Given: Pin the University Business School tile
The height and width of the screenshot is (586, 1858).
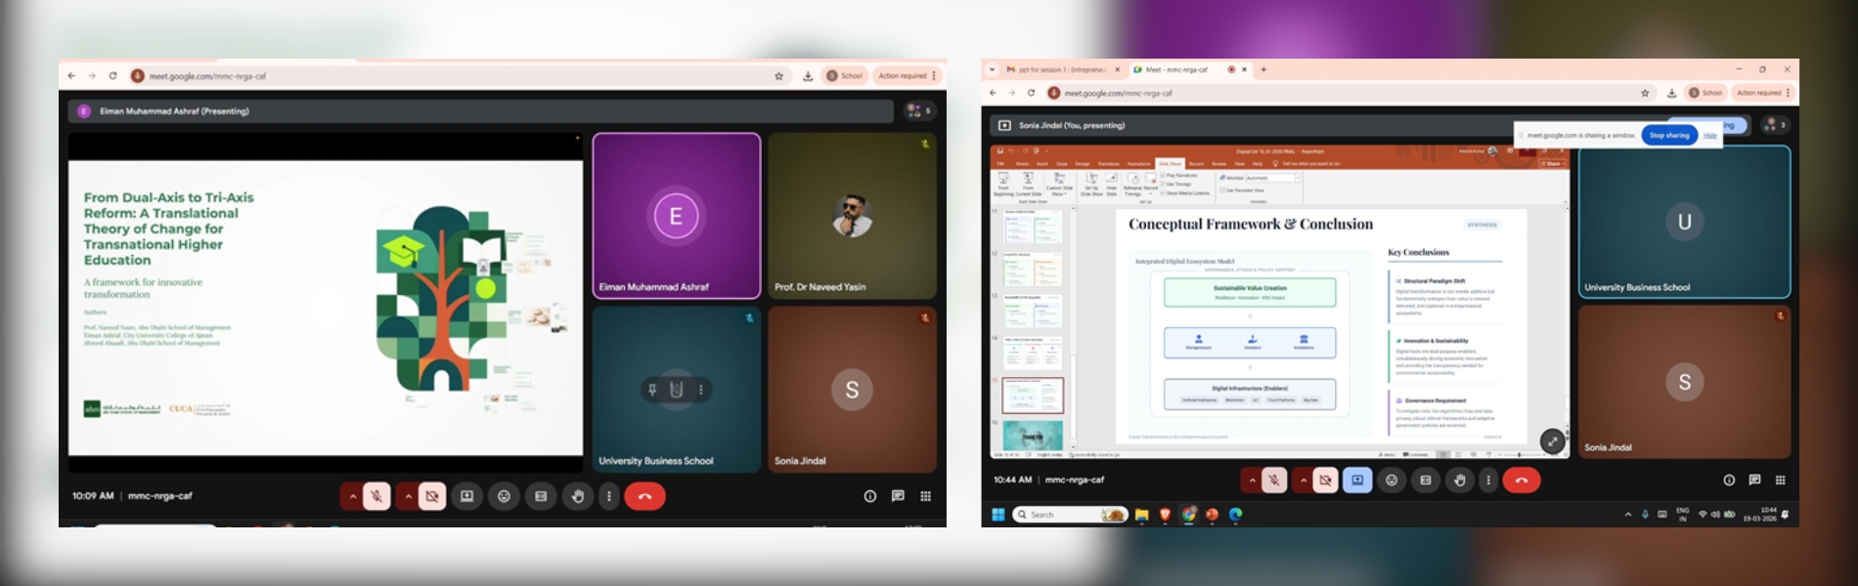Looking at the screenshot, I should (652, 390).
